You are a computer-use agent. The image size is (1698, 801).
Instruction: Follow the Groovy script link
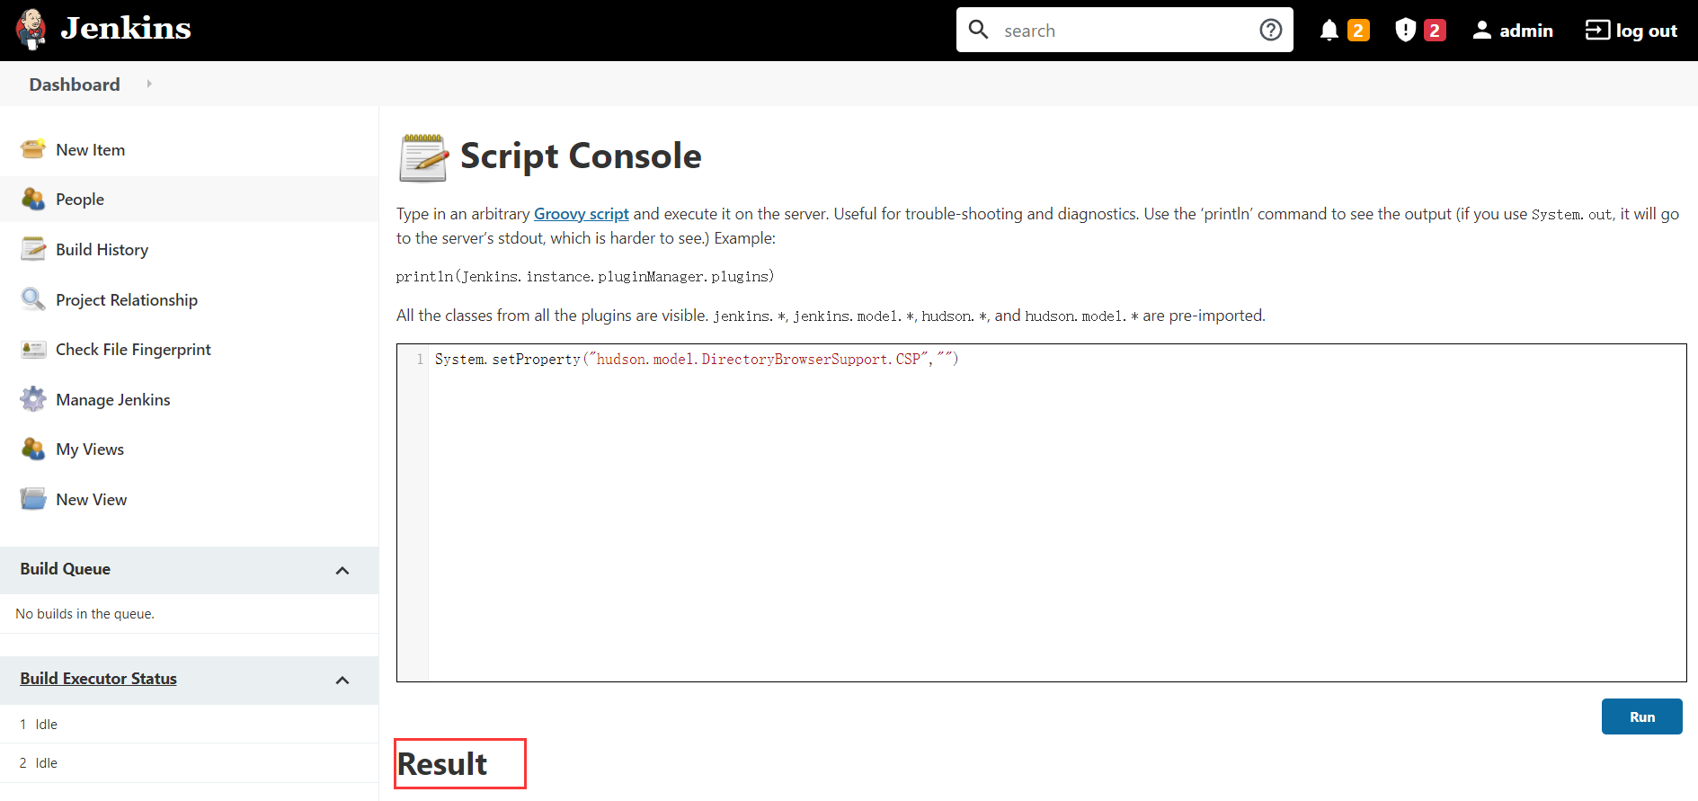(581, 214)
